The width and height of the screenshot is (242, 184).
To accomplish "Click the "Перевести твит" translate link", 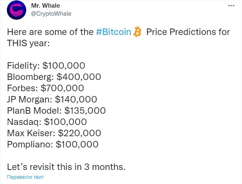I will click(25, 177).
